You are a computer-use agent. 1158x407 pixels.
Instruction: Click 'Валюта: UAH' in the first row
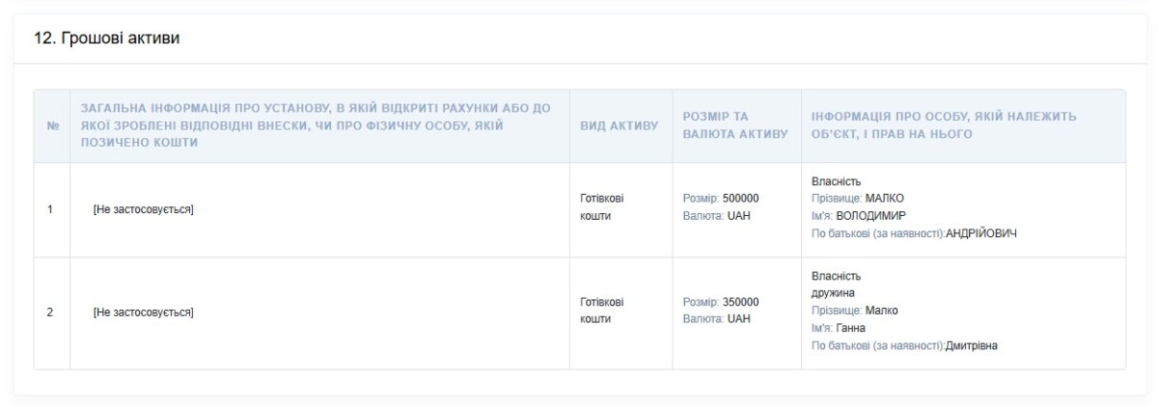point(716,216)
